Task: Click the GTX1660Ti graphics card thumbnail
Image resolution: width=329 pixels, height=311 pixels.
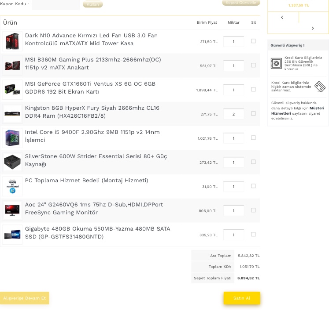Action: click(x=12, y=90)
